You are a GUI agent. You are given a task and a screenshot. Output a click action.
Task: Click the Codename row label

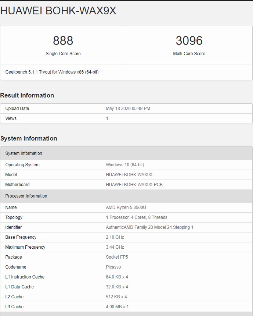click(x=16, y=267)
